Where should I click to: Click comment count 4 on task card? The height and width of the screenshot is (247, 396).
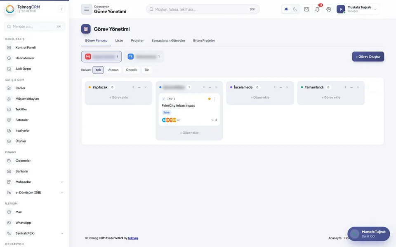pos(214,120)
